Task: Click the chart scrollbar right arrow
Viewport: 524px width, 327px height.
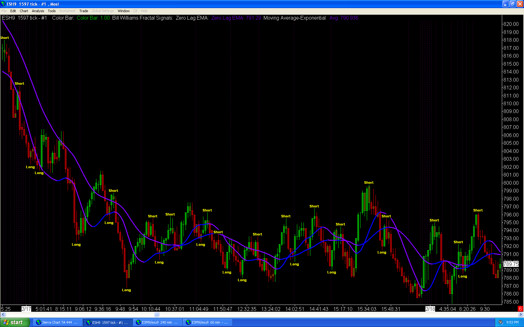Action: click(521, 315)
